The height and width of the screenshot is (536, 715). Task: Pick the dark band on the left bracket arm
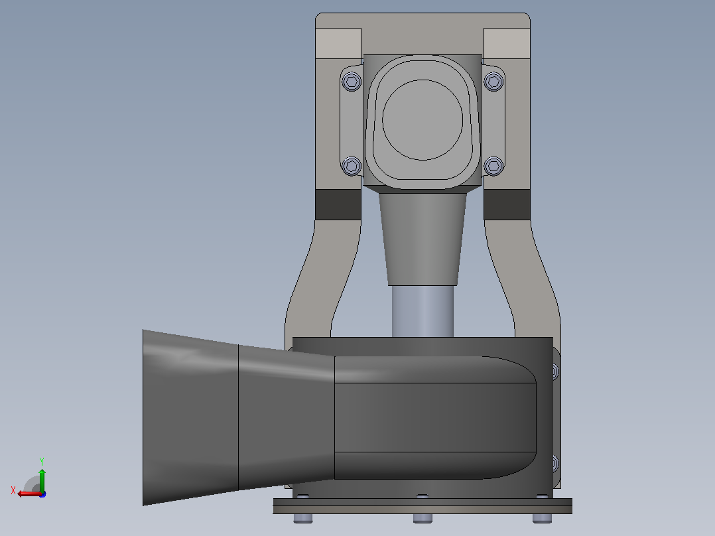[338, 205]
